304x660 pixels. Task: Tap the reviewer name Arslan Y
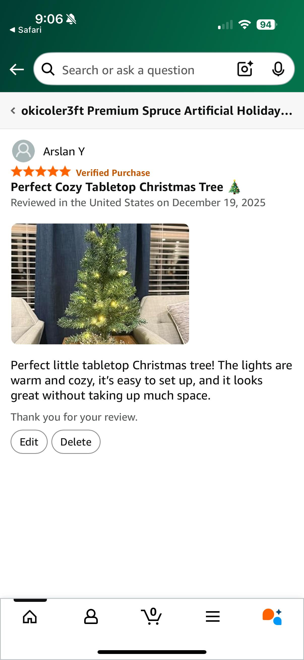64,152
